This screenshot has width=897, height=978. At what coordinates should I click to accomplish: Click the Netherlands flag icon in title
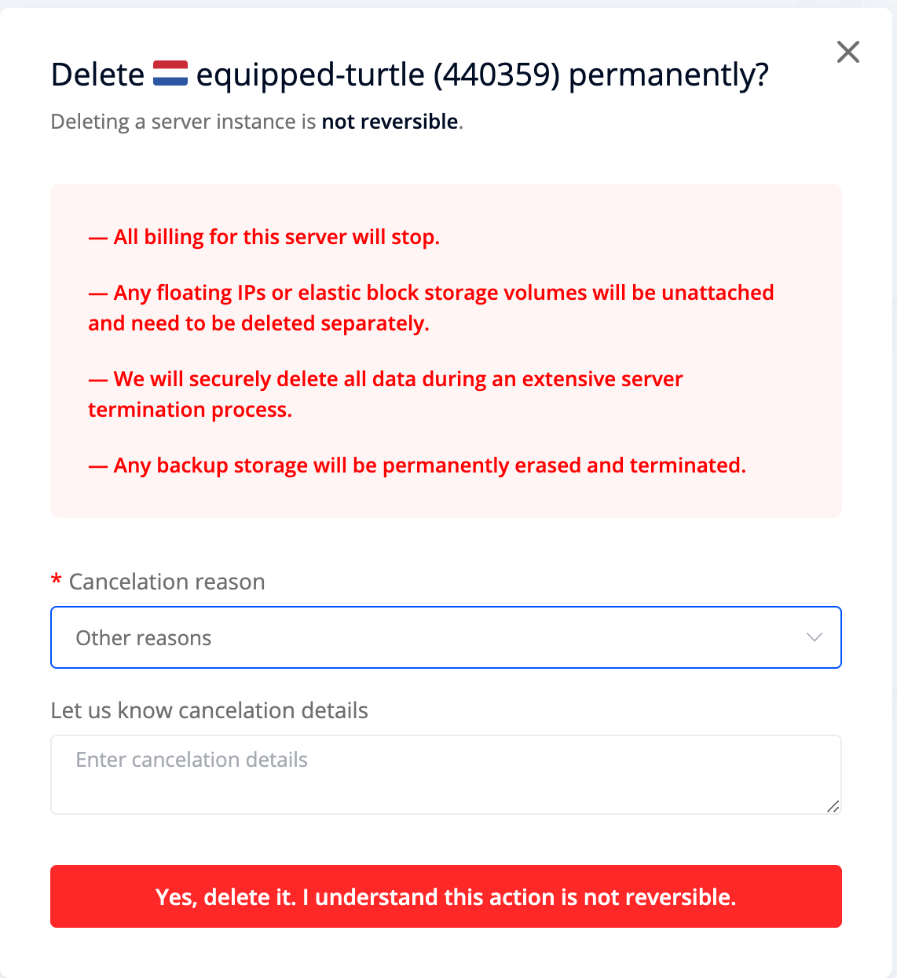170,74
